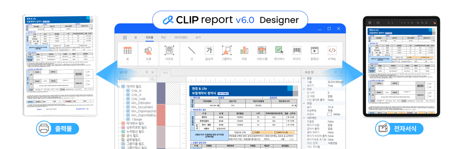Image resolution: width=460 pixels, height=149 pixels.
Task: Click the field search magnifier icon
Action: pyautogui.click(x=152, y=79)
